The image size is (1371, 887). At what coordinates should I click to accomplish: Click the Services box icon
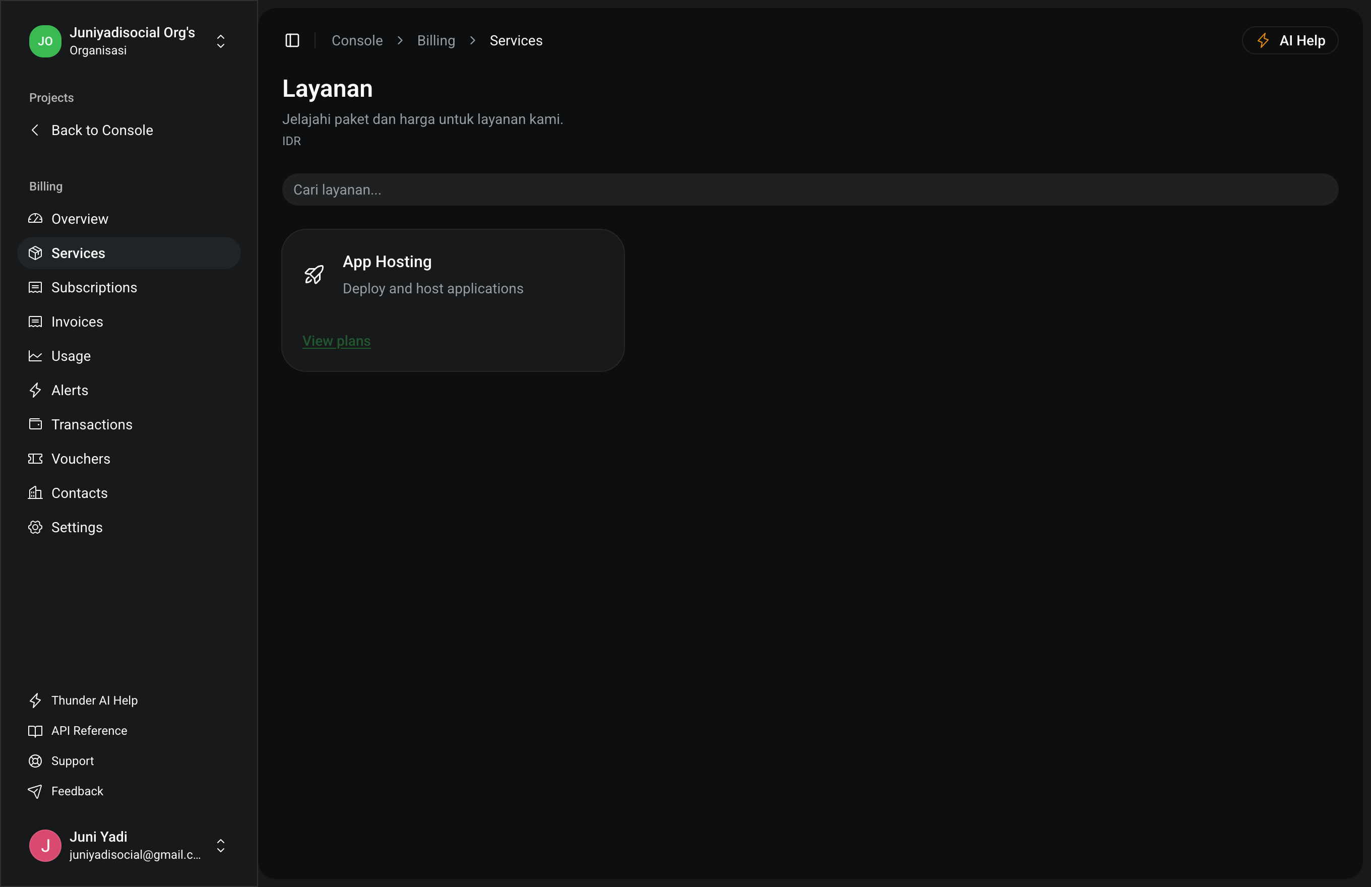click(x=35, y=253)
